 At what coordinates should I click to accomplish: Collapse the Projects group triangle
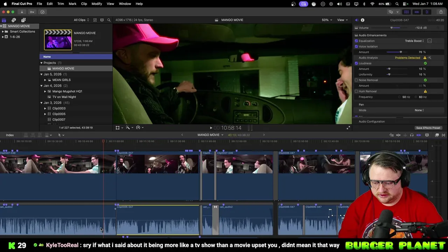click(x=41, y=63)
